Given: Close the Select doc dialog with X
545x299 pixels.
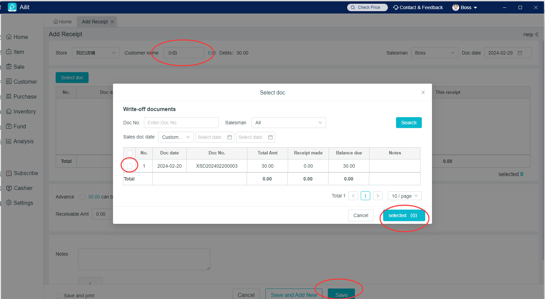Looking at the screenshot, I should pyautogui.click(x=423, y=92).
